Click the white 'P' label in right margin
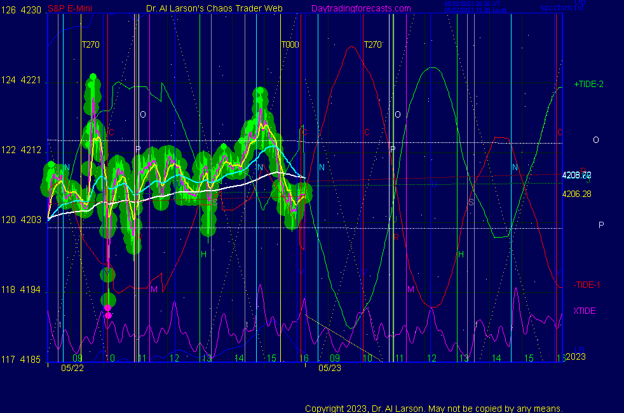Screen dimensions: 624x413 (x=601, y=225)
